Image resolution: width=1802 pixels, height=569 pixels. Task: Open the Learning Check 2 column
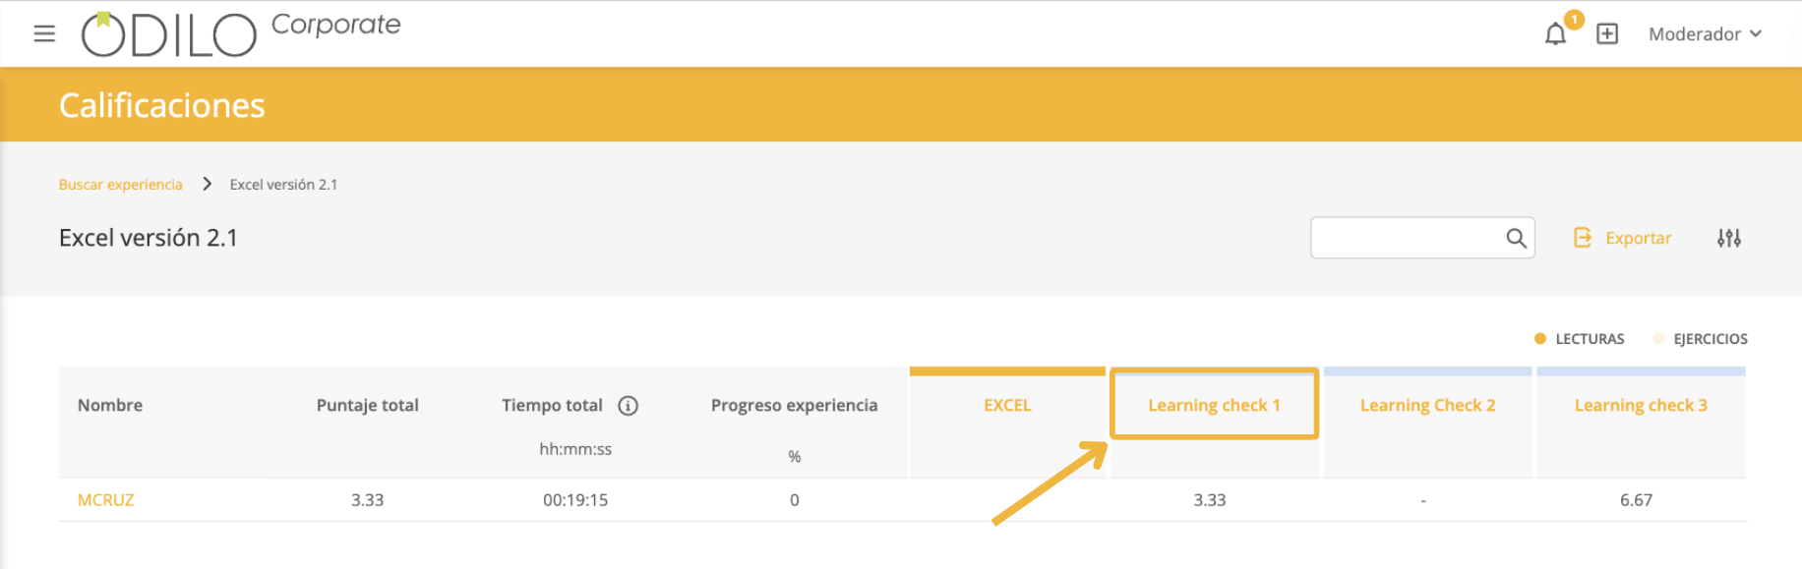pos(1427,405)
